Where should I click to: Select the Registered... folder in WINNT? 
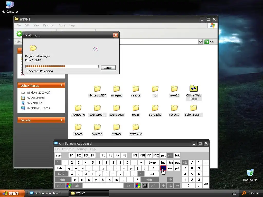97,111
